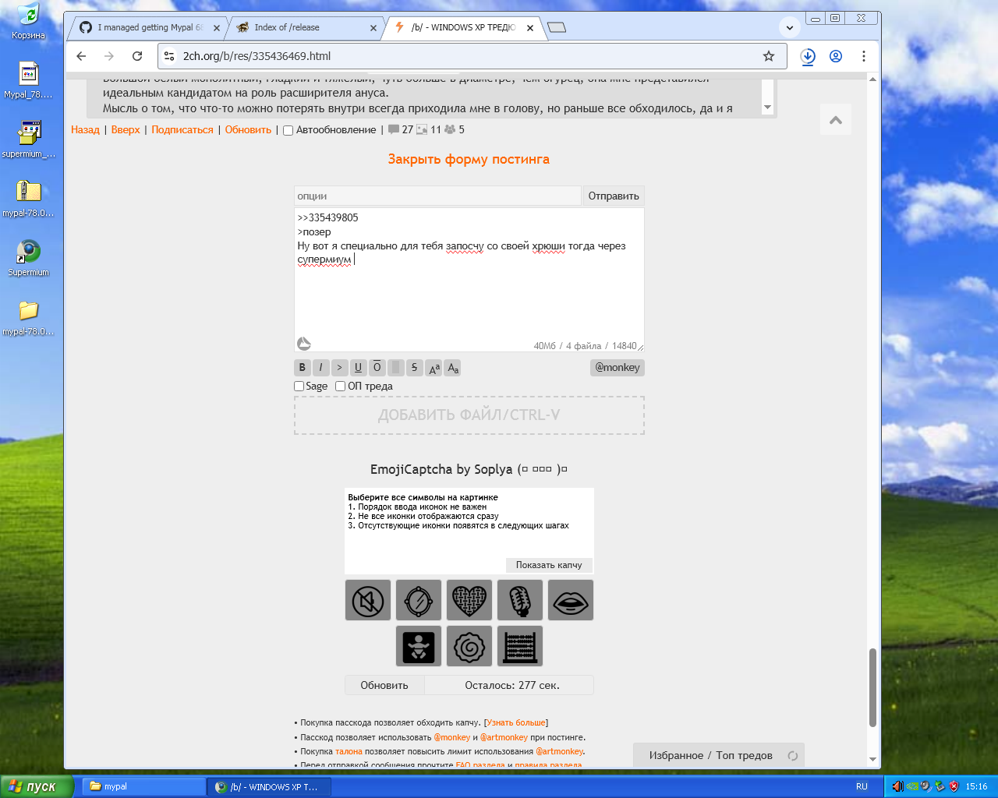
Task: Tick the Sage checkbox
Action: [x=299, y=386]
